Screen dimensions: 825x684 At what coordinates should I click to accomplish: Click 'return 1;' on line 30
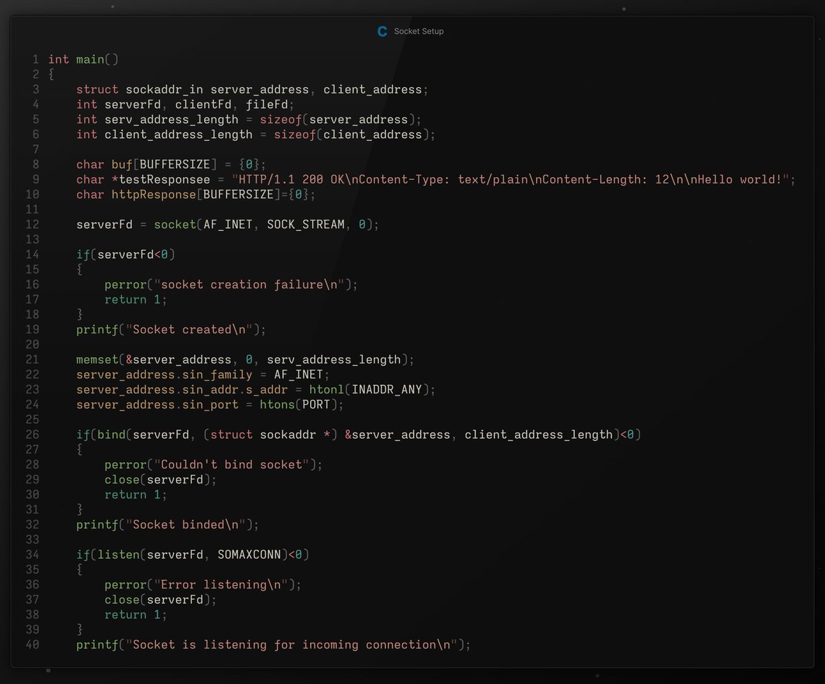136,495
